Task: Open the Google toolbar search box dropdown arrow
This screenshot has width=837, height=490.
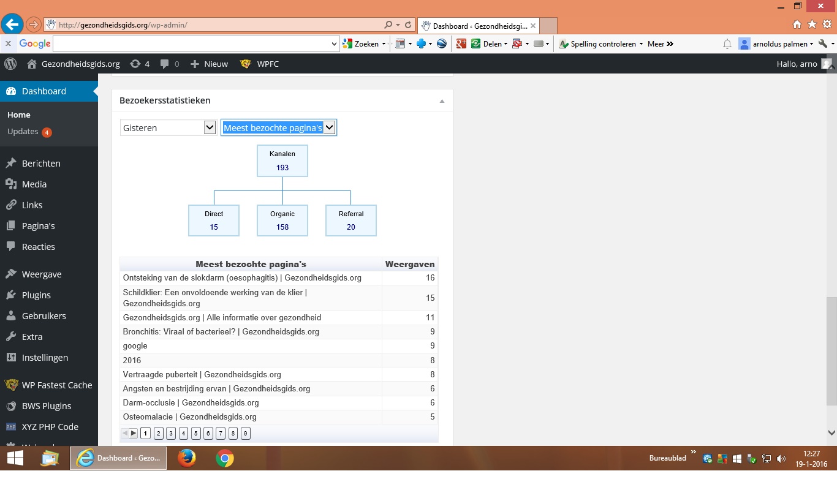Action: pos(334,44)
